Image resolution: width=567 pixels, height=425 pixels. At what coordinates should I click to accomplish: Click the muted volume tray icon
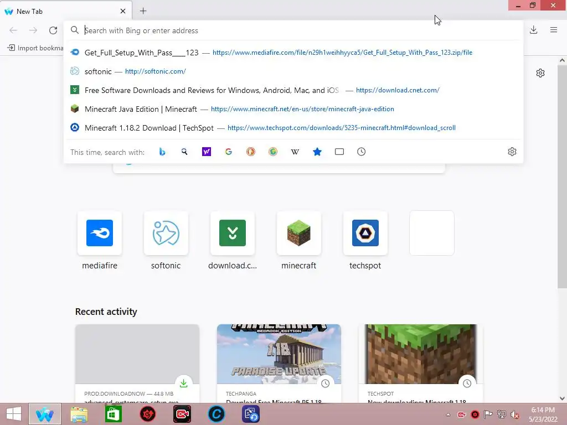[514, 414]
